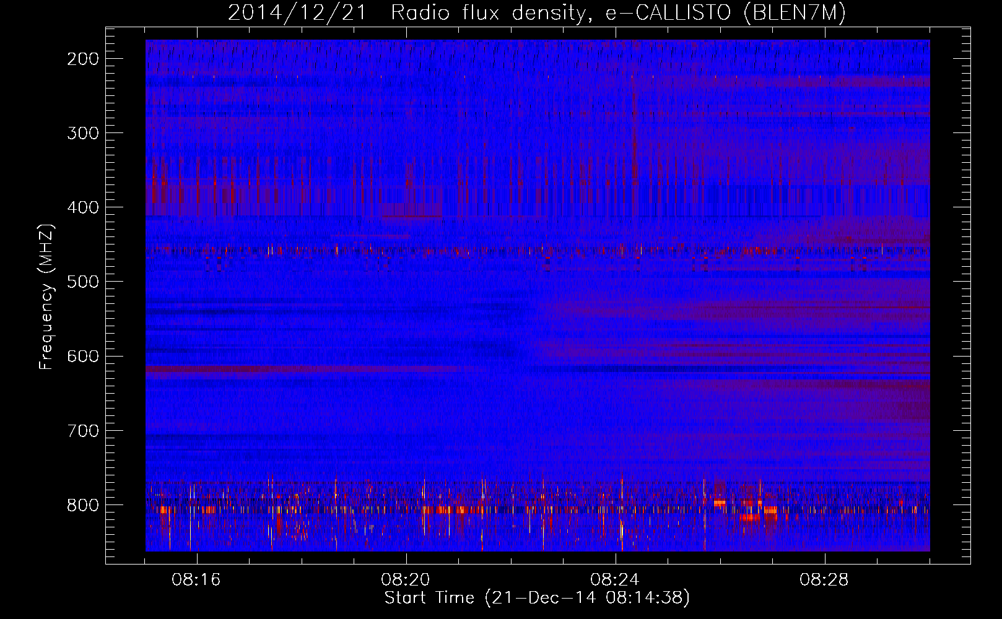
Task: Select the 500 frequency tick label
Action: pyautogui.click(x=83, y=282)
